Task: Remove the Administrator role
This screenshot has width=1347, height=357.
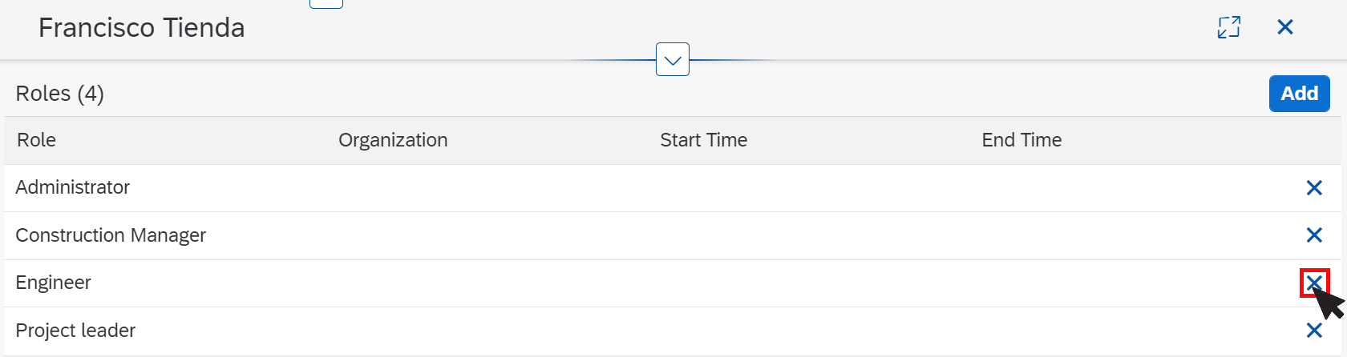Action: click(1314, 187)
